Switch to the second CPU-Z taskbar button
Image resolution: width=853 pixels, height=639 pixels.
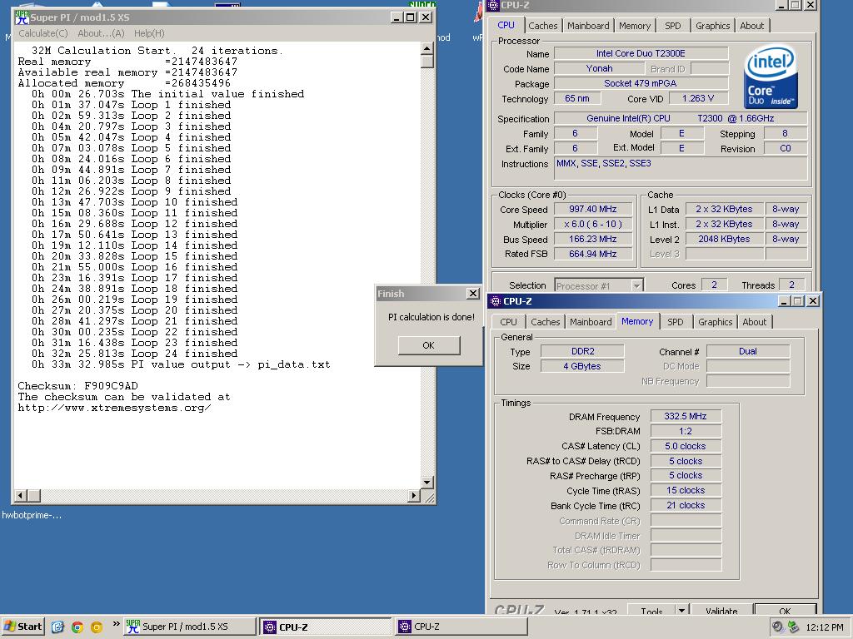click(x=461, y=627)
